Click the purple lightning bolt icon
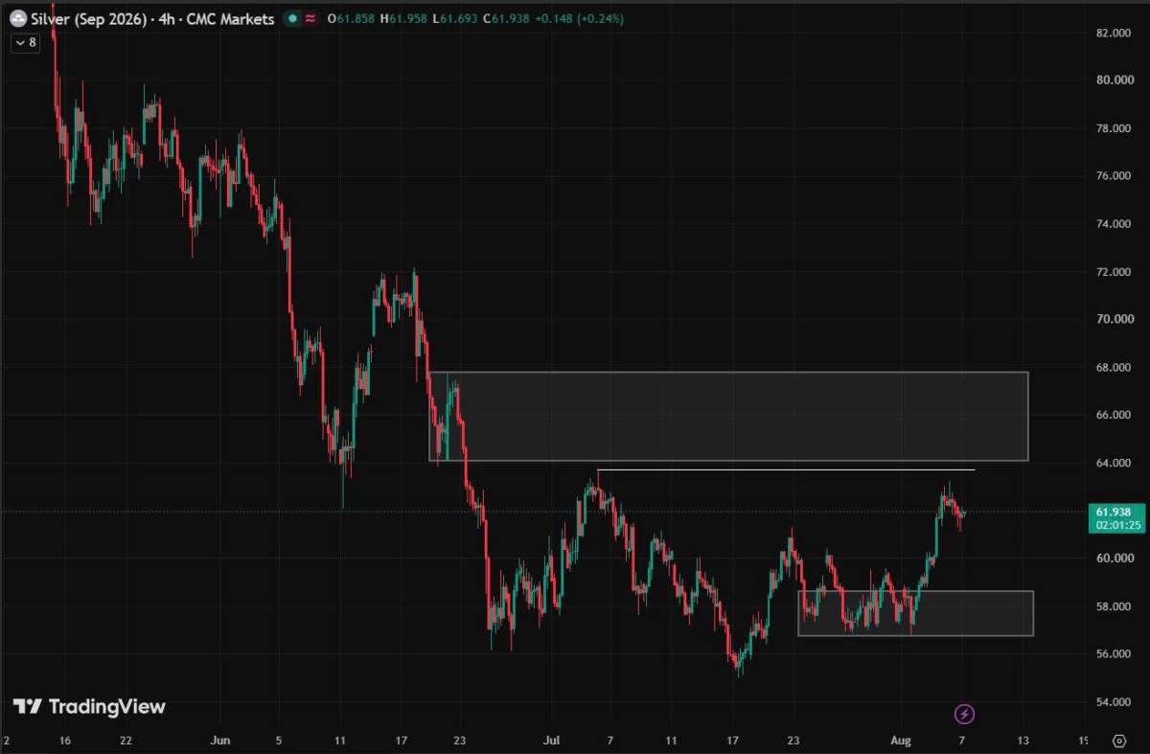Screen dimensions: 1150x754 tap(965, 714)
